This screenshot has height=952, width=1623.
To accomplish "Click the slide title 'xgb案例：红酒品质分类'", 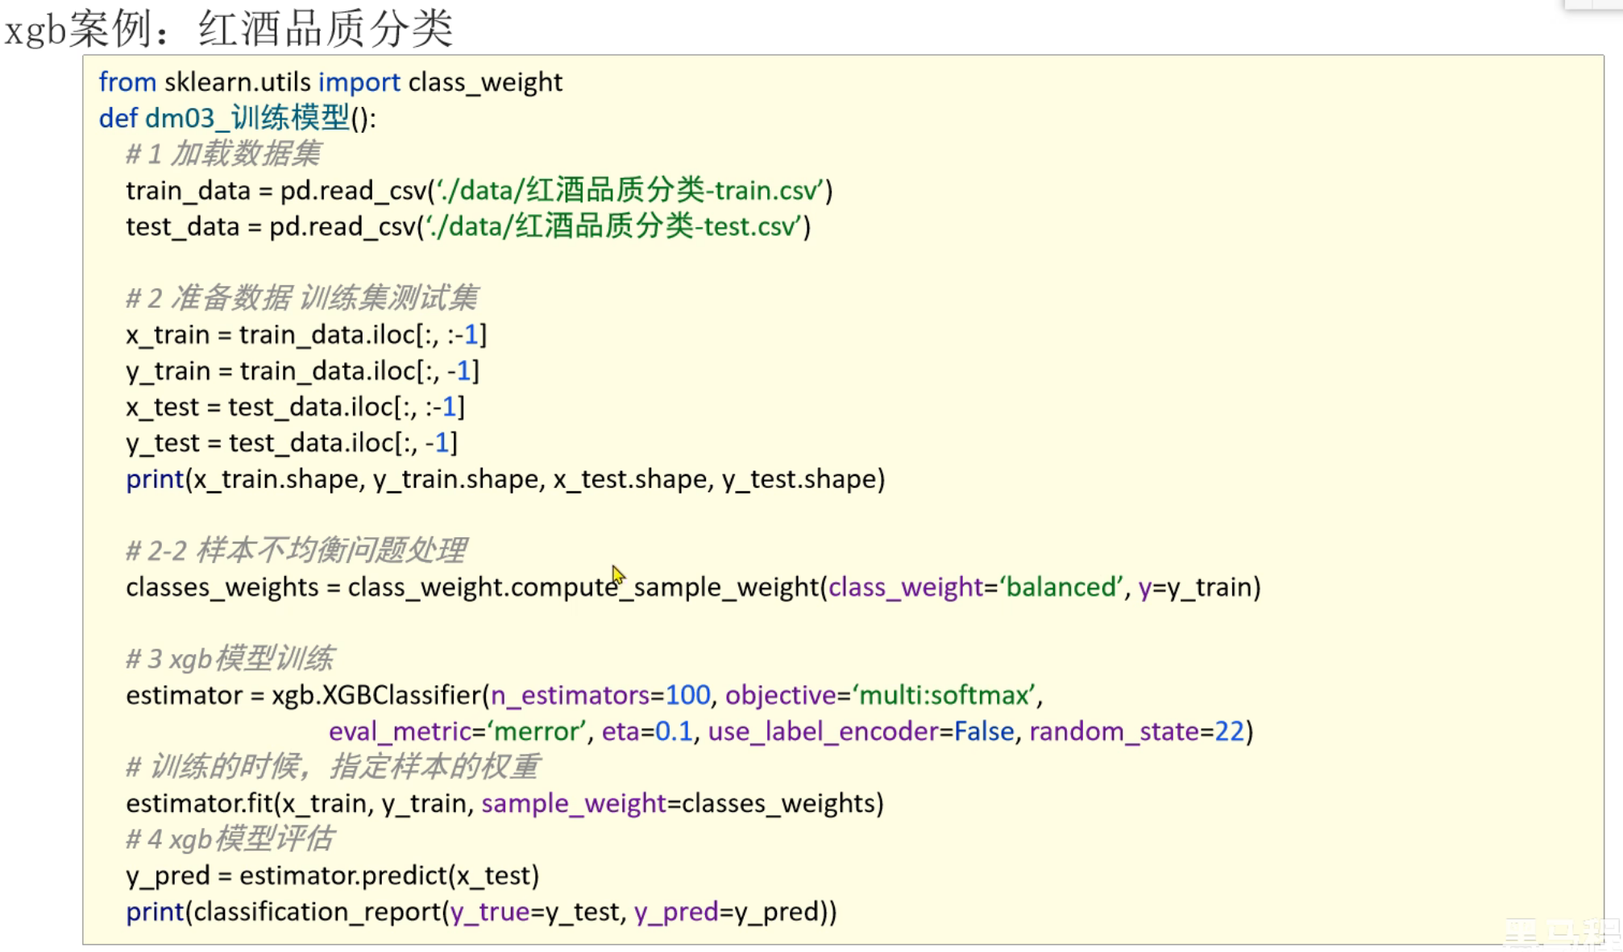I will point(230,29).
